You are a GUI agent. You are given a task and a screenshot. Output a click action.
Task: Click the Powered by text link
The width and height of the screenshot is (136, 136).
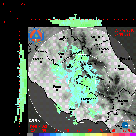pyautogui.click(x=129, y=120)
